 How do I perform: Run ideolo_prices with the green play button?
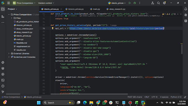tap(130, 3)
